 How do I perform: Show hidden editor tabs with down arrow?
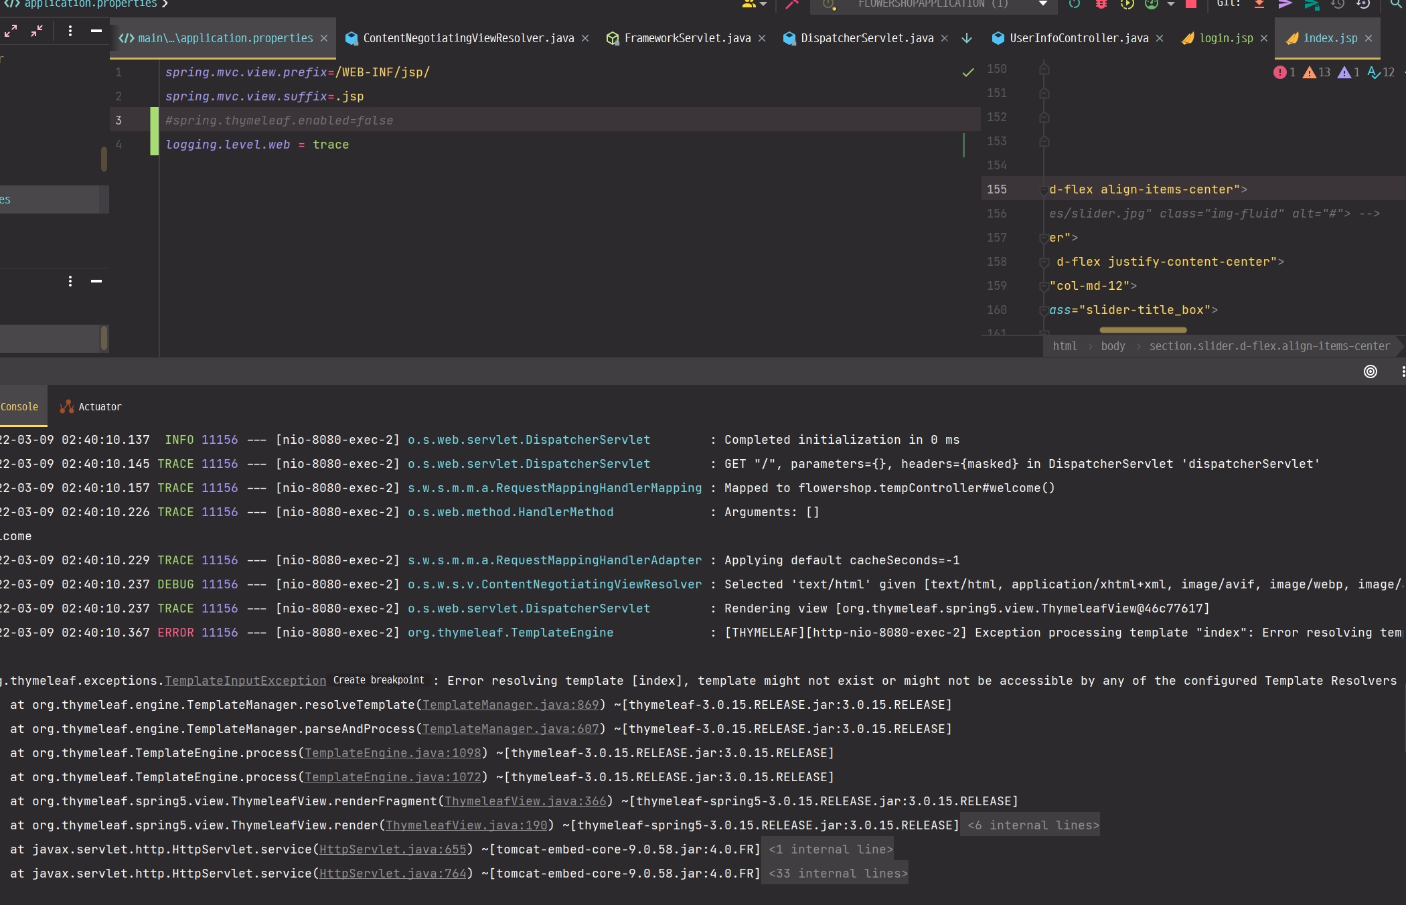[x=967, y=38]
